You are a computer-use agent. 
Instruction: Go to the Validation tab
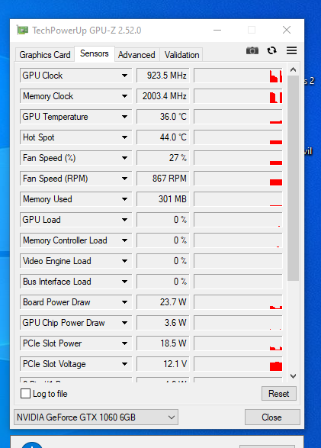pos(181,55)
